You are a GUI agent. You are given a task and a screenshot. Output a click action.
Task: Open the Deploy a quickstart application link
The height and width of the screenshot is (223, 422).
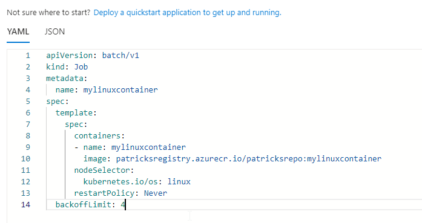(x=187, y=13)
